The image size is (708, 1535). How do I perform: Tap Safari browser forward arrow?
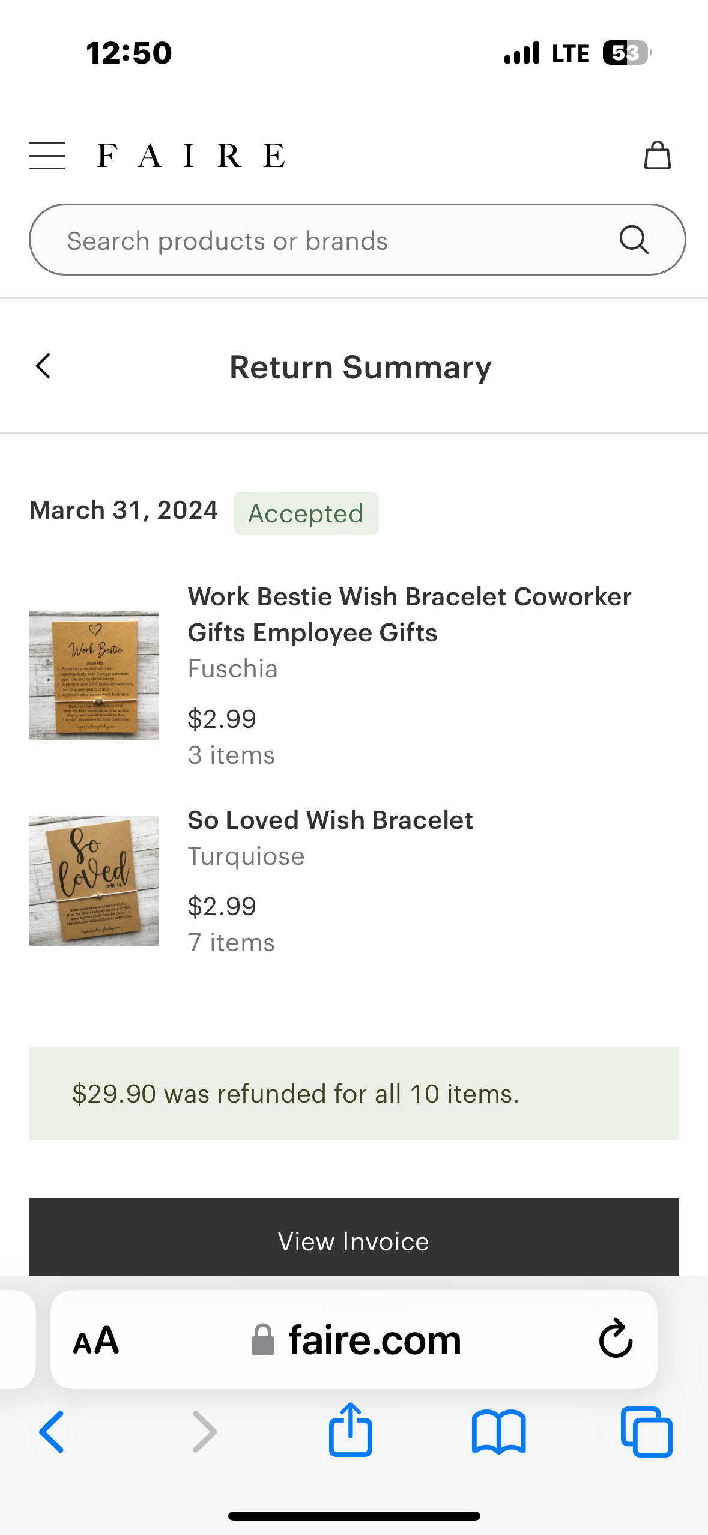point(204,1432)
